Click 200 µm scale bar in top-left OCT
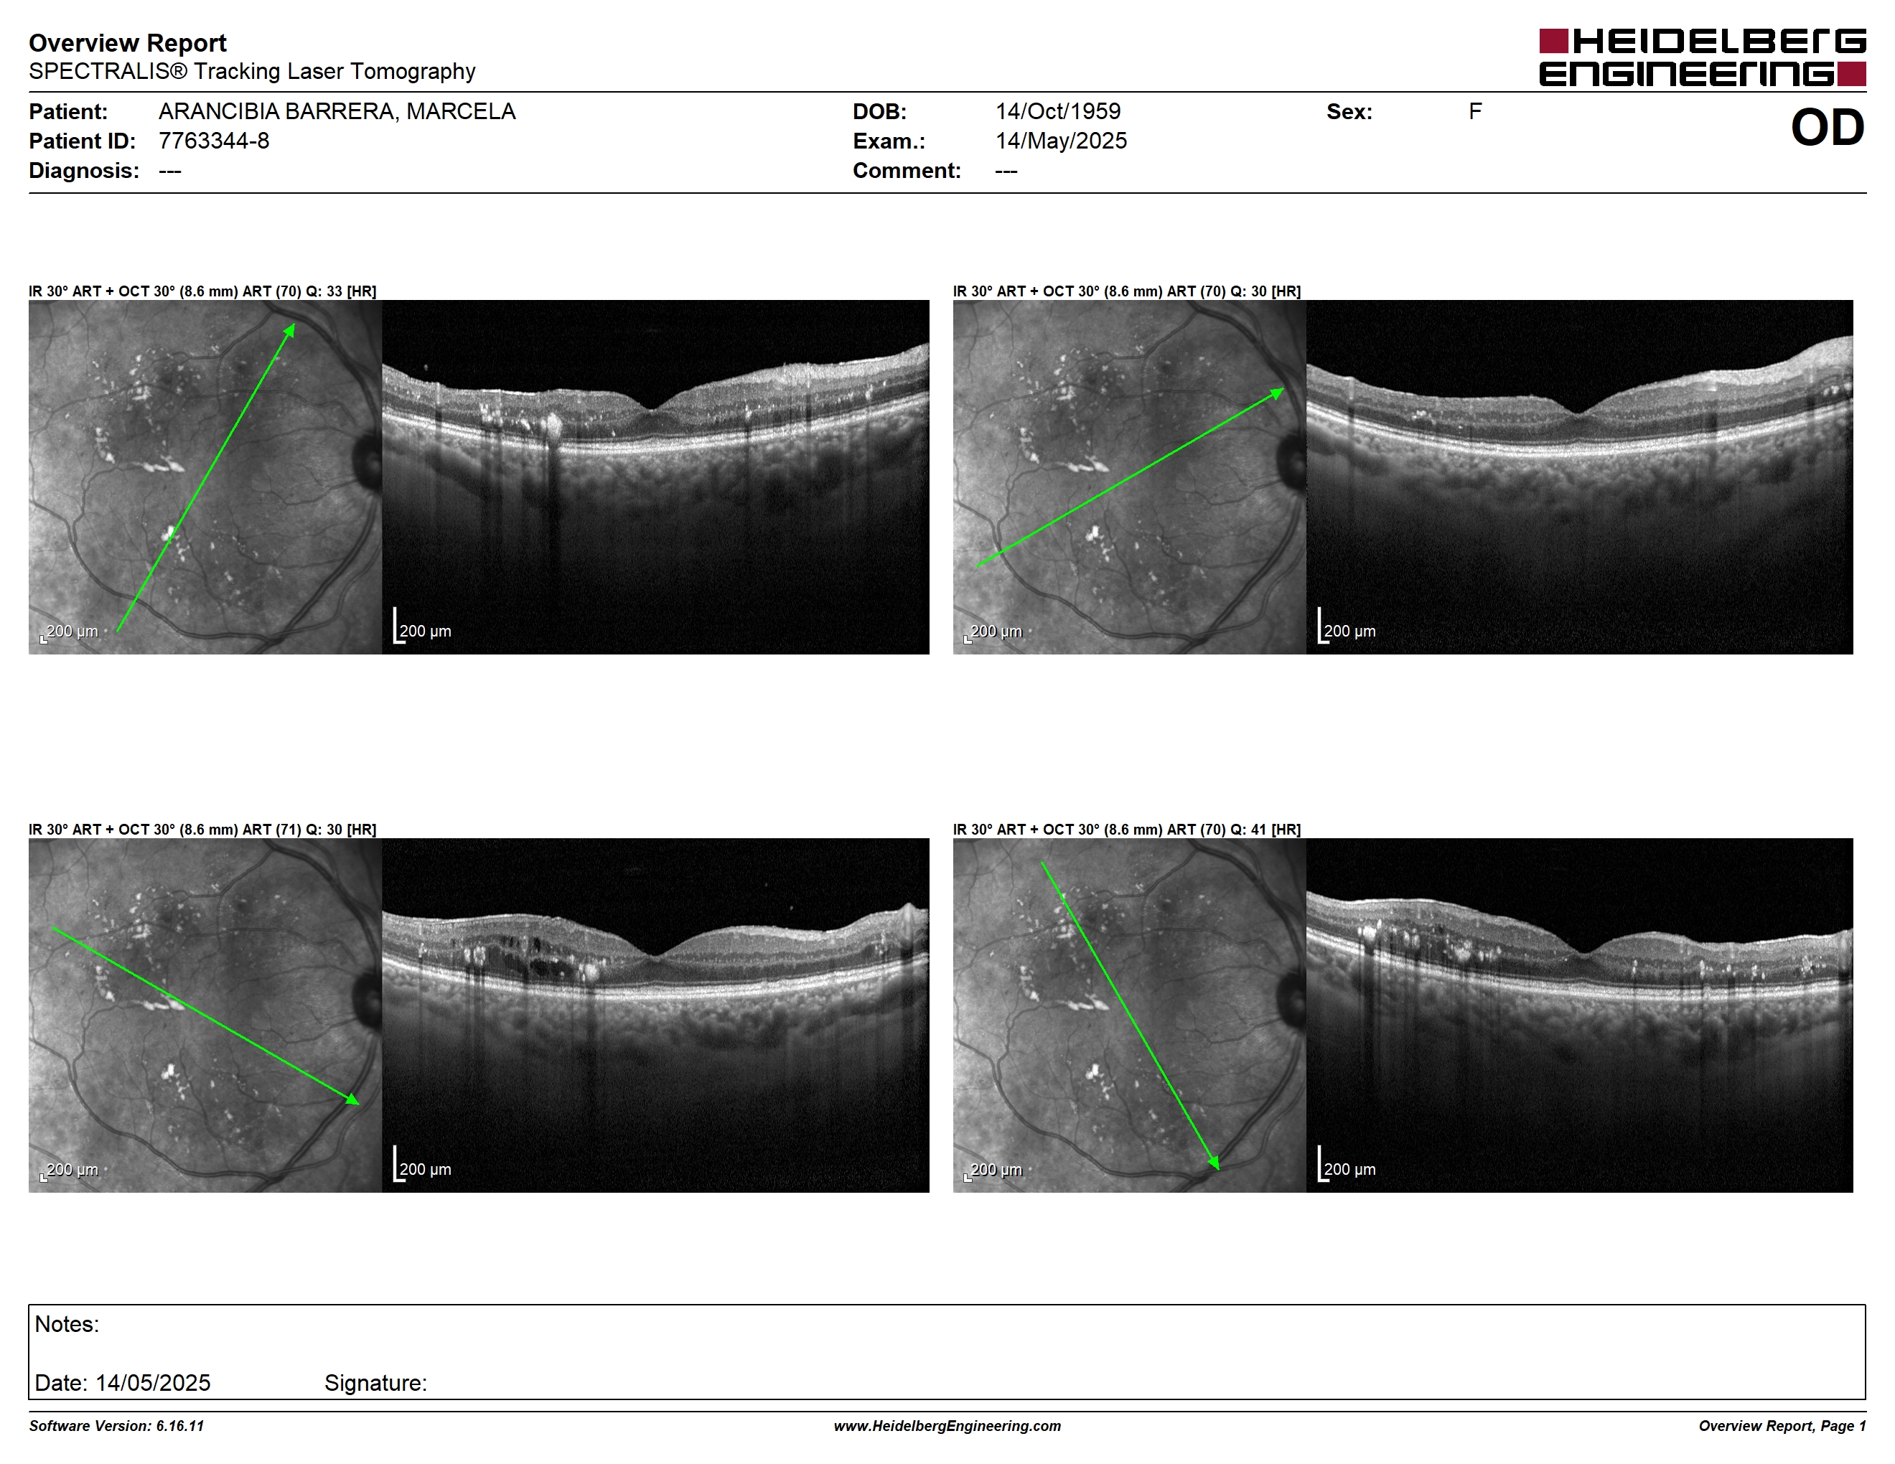Viewport: 1895px width, 1464px height. (x=423, y=627)
